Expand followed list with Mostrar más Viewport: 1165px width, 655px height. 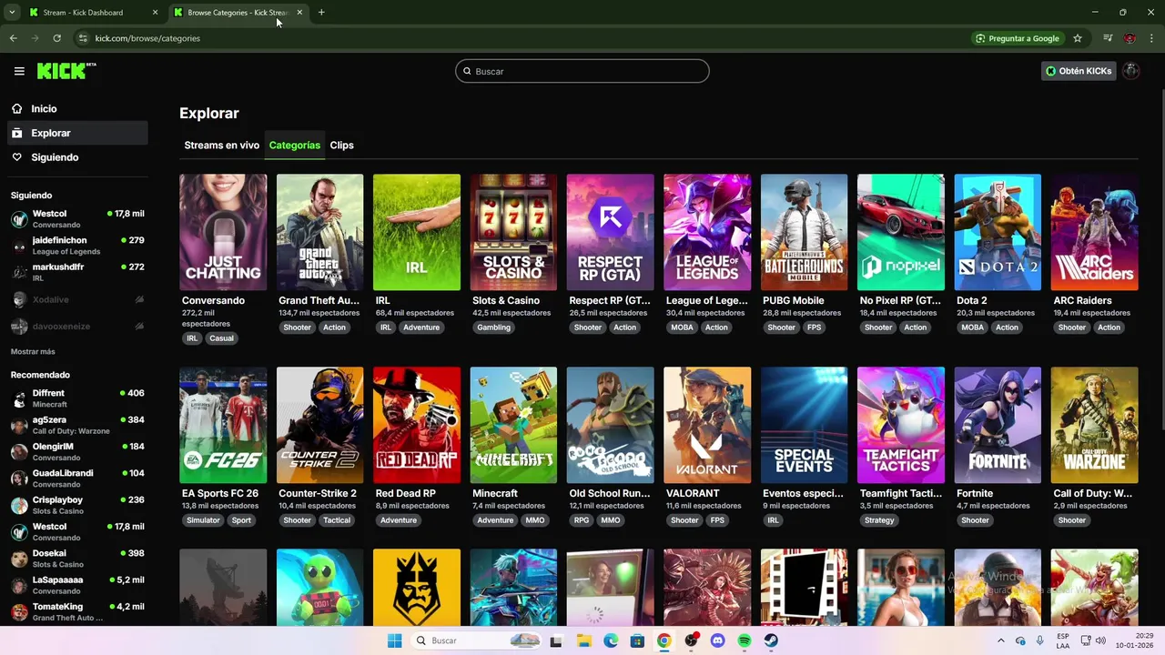pos(33,351)
